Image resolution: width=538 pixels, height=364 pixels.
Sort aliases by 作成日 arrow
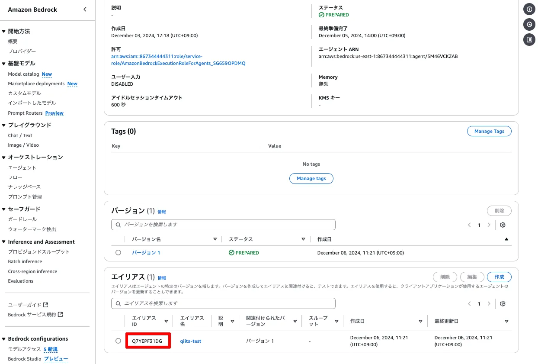pos(420,321)
